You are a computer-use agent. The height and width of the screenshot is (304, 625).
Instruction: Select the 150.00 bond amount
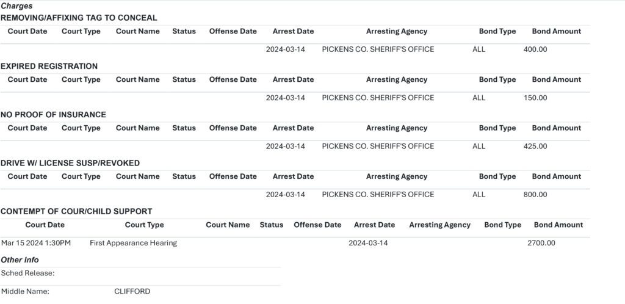coord(535,98)
